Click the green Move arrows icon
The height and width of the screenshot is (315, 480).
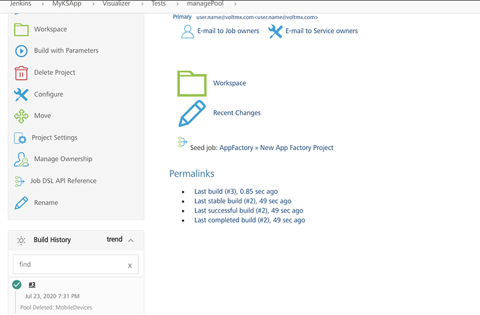point(21,116)
